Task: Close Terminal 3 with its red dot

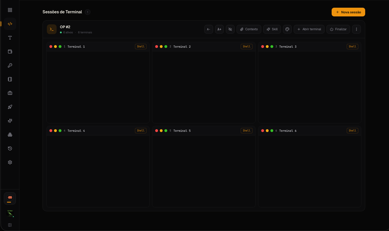Action: pyautogui.click(x=262, y=47)
